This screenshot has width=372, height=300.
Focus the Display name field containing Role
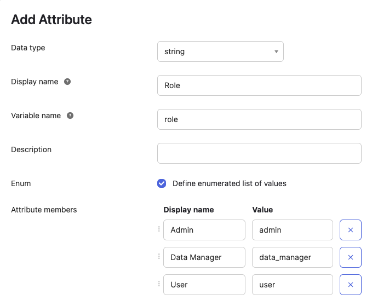coord(259,85)
